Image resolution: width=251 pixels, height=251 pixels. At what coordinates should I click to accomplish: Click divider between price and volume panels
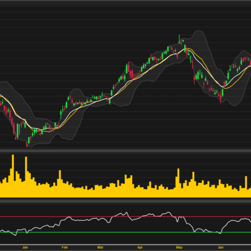point(125,151)
